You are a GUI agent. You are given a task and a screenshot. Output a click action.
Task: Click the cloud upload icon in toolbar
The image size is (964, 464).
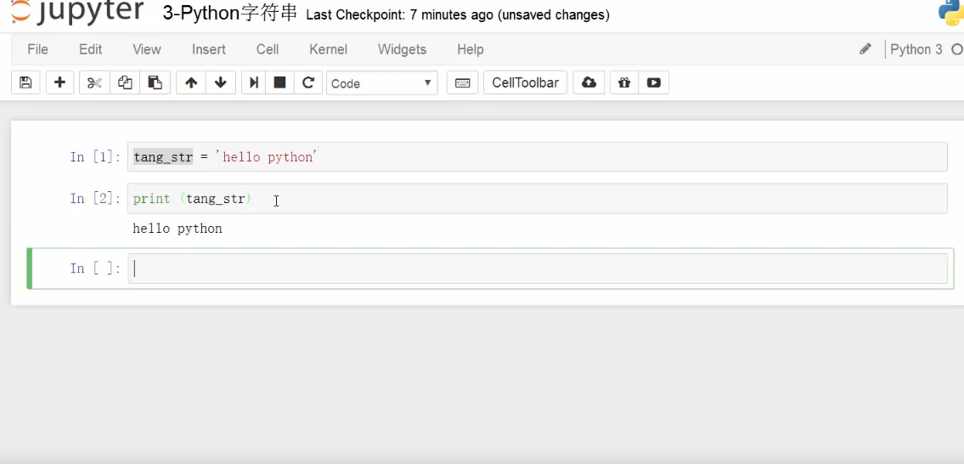[x=589, y=82]
